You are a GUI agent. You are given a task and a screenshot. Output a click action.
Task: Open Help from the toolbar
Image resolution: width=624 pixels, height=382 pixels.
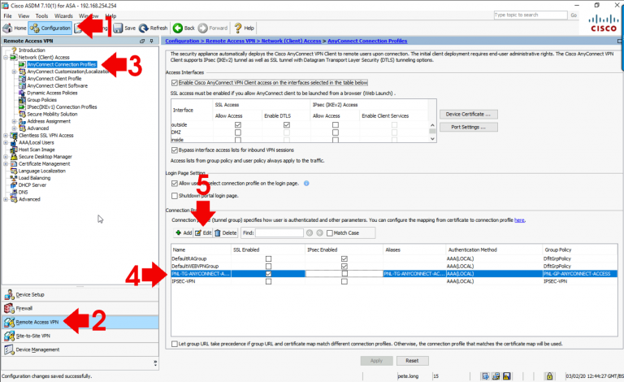click(x=244, y=28)
